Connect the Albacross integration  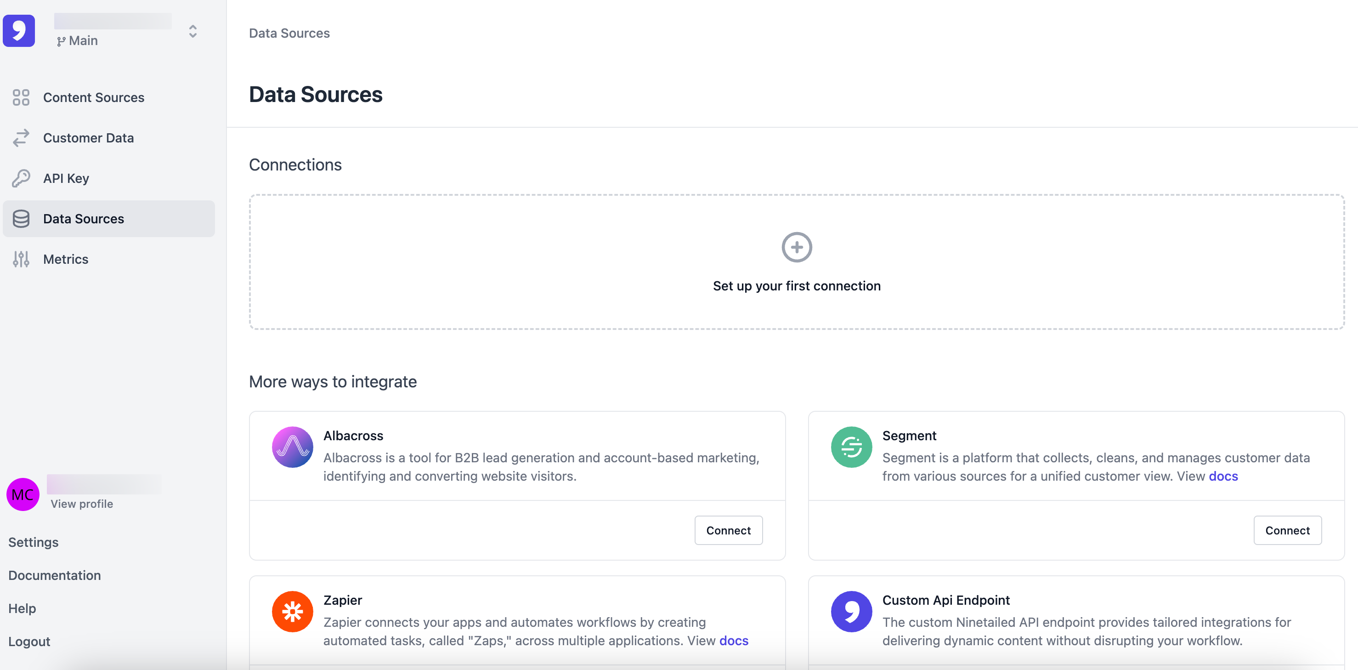click(728, 530)
